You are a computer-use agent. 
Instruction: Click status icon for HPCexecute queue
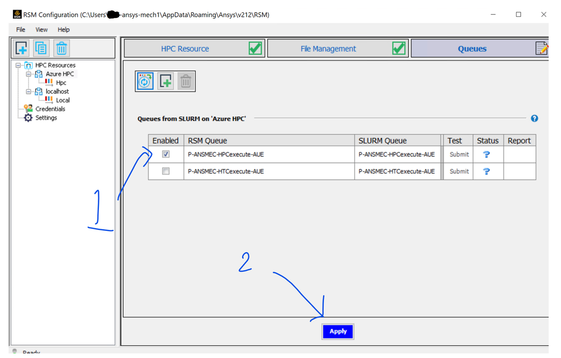tap(486, 155)
